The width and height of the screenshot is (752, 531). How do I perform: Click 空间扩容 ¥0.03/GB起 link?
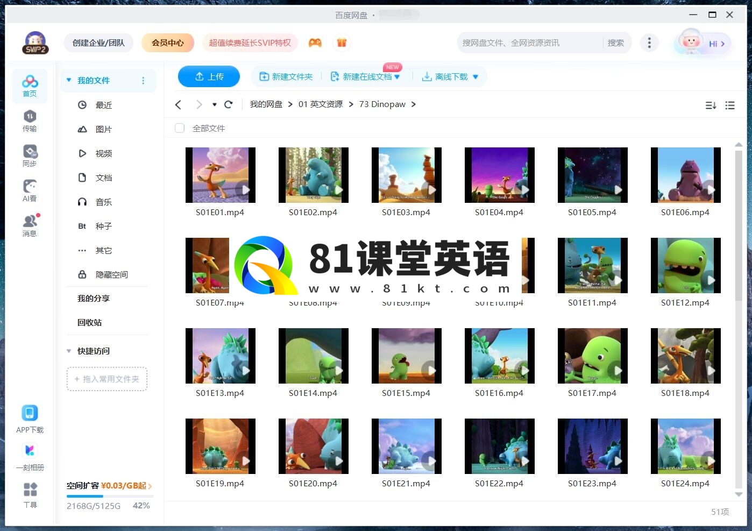coord(109,485)
